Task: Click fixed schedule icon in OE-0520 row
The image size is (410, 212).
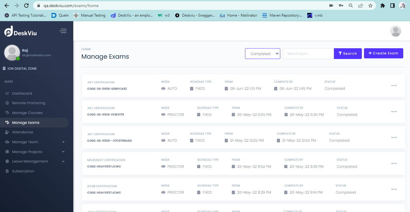Action: click(192, 140)
